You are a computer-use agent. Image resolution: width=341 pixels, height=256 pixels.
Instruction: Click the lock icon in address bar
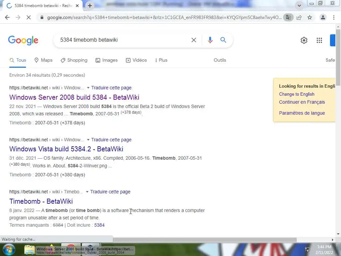click(x=42, y=17)
